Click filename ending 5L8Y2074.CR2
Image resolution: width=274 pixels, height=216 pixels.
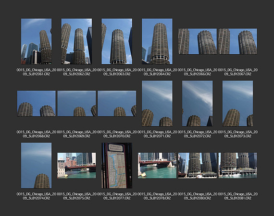[37, 196]
